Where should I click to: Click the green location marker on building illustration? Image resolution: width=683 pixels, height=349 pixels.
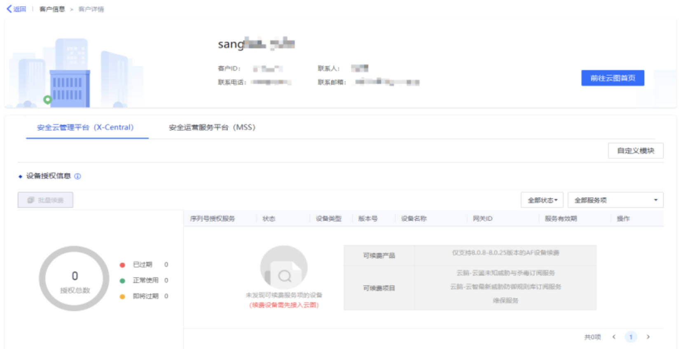coord(48,100)
